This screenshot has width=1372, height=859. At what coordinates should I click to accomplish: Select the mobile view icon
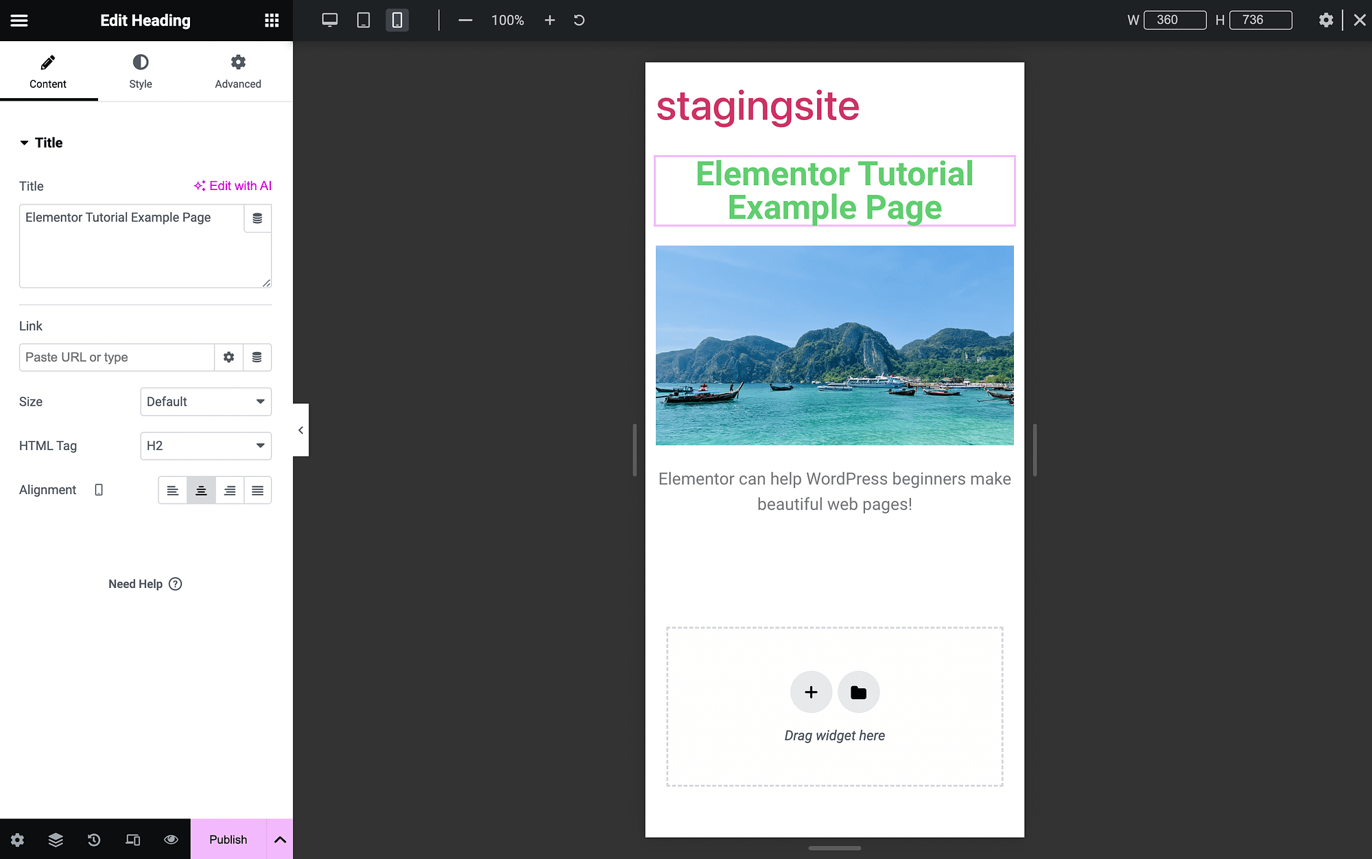pyautogui.click(x=397, y=20)
